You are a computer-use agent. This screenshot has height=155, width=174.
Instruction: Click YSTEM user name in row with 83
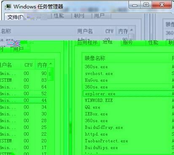pyautogui.click(x=6, y=80)
